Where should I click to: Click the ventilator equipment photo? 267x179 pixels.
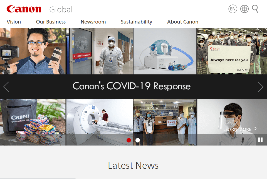(x=165, y=51)
